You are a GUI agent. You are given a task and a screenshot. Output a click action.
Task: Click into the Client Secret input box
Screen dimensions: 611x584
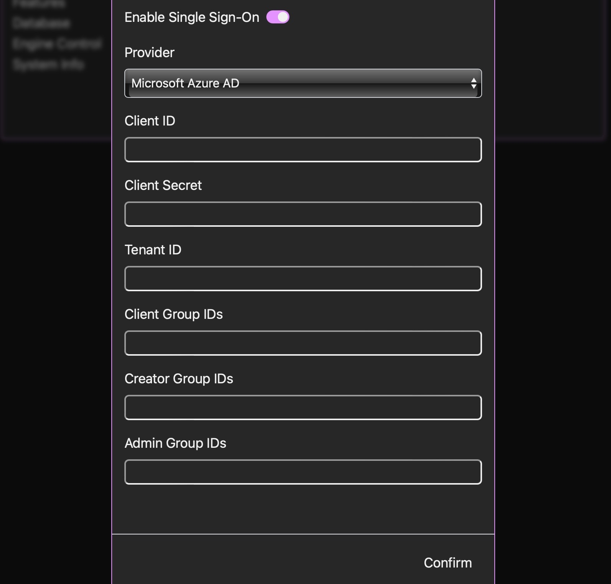[303, 214]
